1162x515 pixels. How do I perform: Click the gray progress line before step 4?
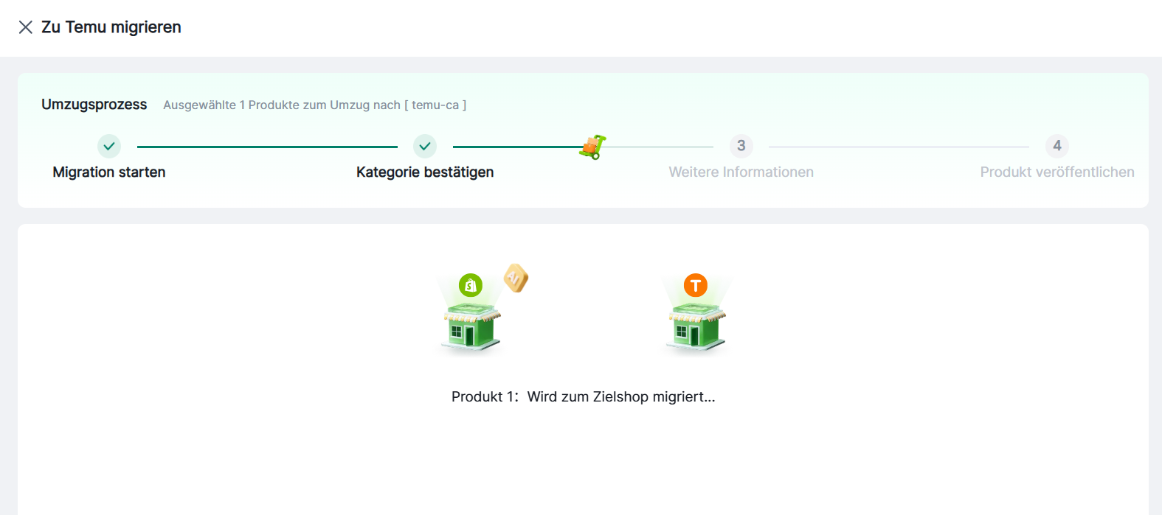tap(899, 147)
